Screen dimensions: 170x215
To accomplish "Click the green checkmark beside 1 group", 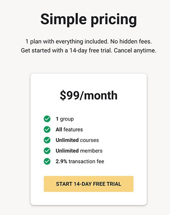I will click(47, 119).
